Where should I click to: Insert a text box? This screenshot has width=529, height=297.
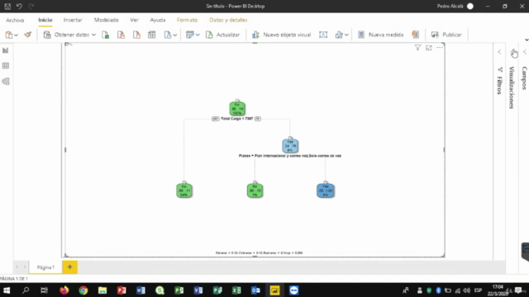(x=323, y=35)
